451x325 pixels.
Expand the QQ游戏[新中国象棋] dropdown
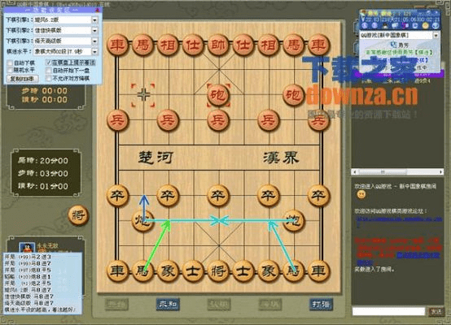click(436, 35)
